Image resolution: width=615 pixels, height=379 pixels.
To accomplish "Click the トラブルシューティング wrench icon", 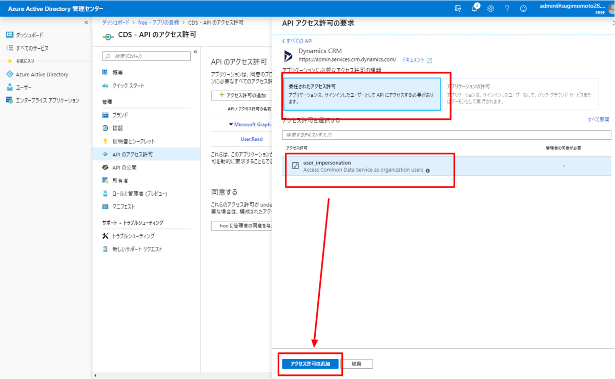I will coord(105,236).
